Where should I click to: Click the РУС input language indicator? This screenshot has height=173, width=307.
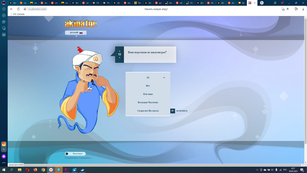(x=285, y=170)
